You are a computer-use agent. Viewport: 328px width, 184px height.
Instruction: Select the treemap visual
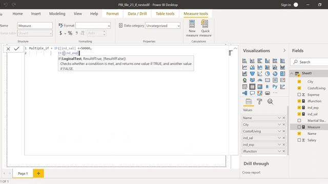click(282, 74)
